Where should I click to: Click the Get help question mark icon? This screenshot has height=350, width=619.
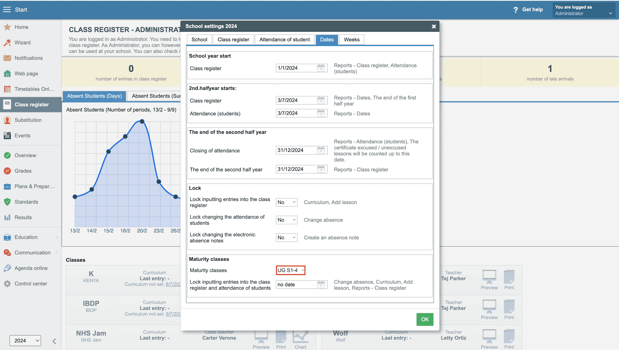(x=516, y=10)
